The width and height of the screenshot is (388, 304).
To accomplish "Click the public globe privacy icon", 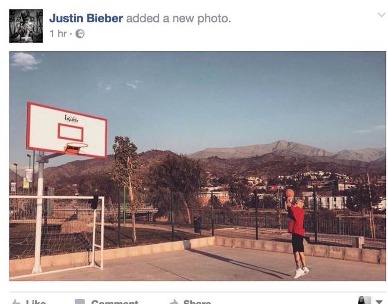I will (80, 34).
